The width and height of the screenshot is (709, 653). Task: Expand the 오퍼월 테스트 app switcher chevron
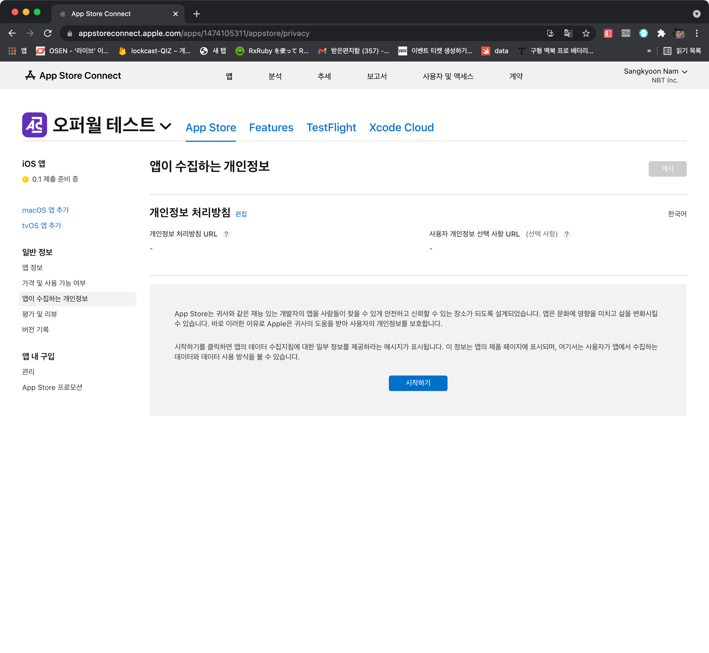pyautogui.click(x=166, y=126)
